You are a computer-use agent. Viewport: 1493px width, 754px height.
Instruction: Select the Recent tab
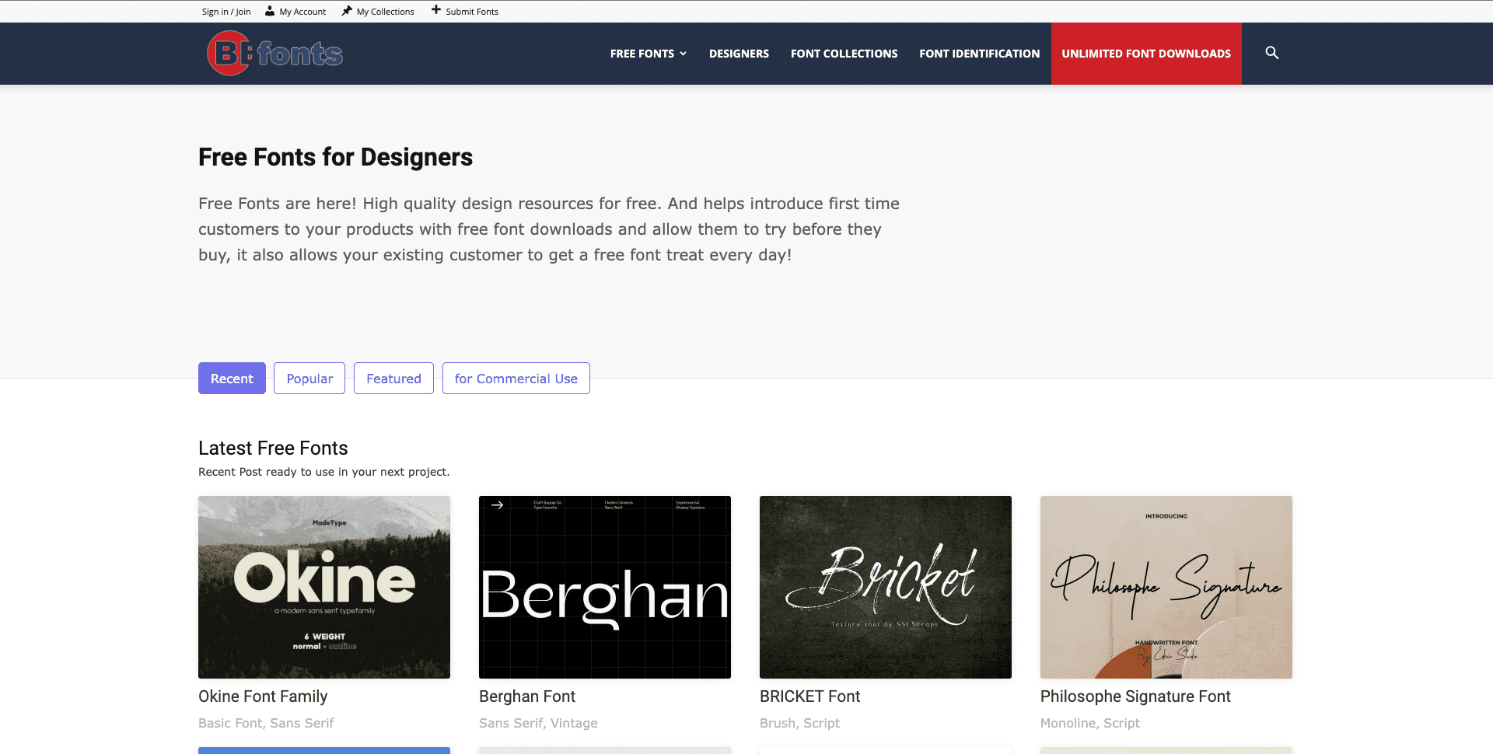[x=232, y=379]
